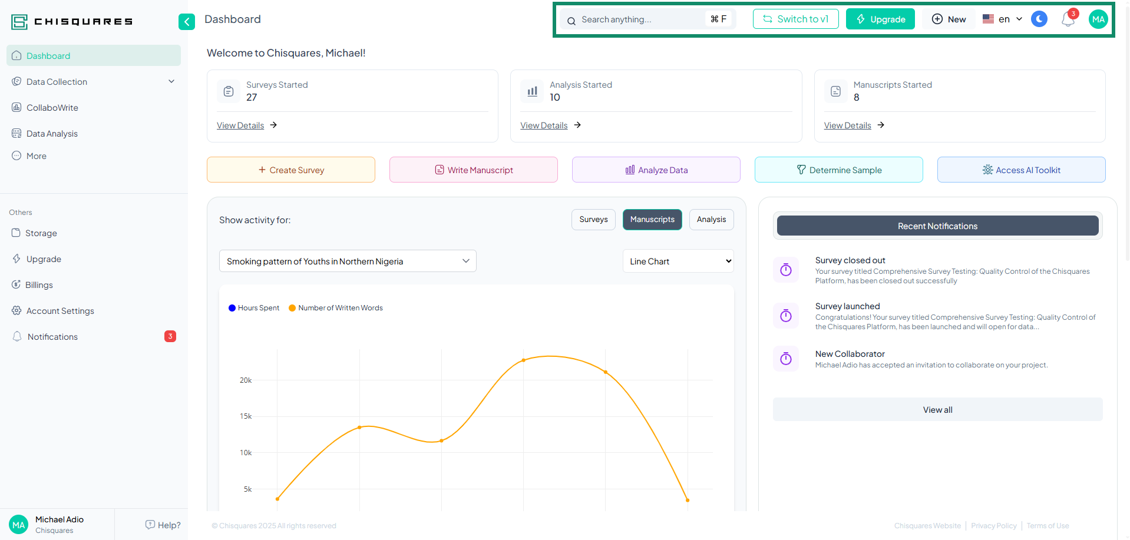1130x540 pixels.
Task: Switch activity view to Surveys tab
Action: coord(593,220)
